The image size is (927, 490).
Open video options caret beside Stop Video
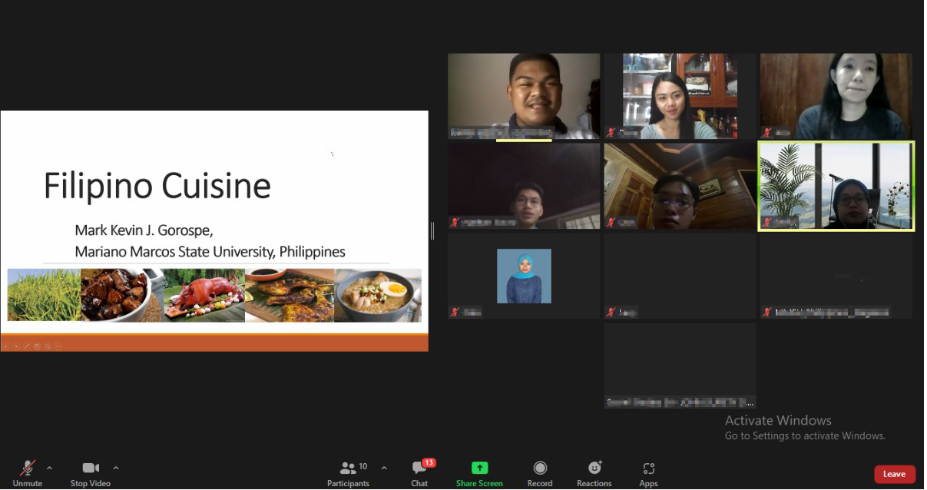[116, 468]
